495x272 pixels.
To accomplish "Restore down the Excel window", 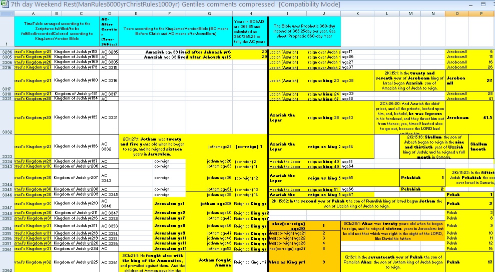I will (483, 4).
